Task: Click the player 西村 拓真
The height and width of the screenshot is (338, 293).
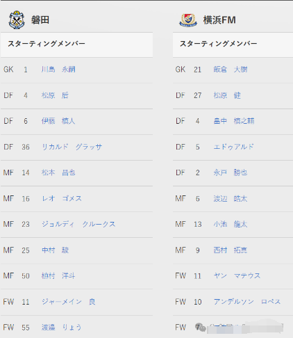Action: (231, 250)
